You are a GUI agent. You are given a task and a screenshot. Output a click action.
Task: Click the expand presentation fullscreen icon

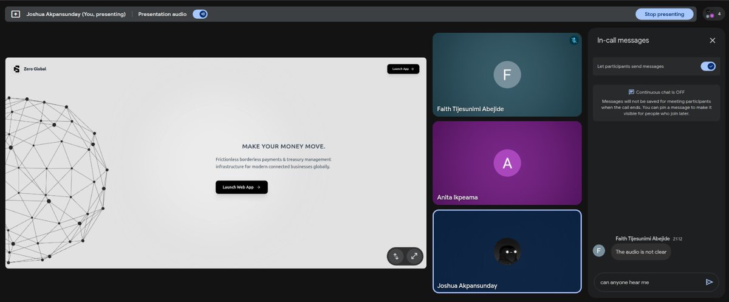click(414, 256)
